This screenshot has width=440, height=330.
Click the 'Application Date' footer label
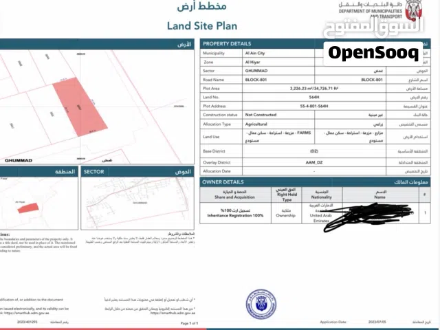[333, 322]
